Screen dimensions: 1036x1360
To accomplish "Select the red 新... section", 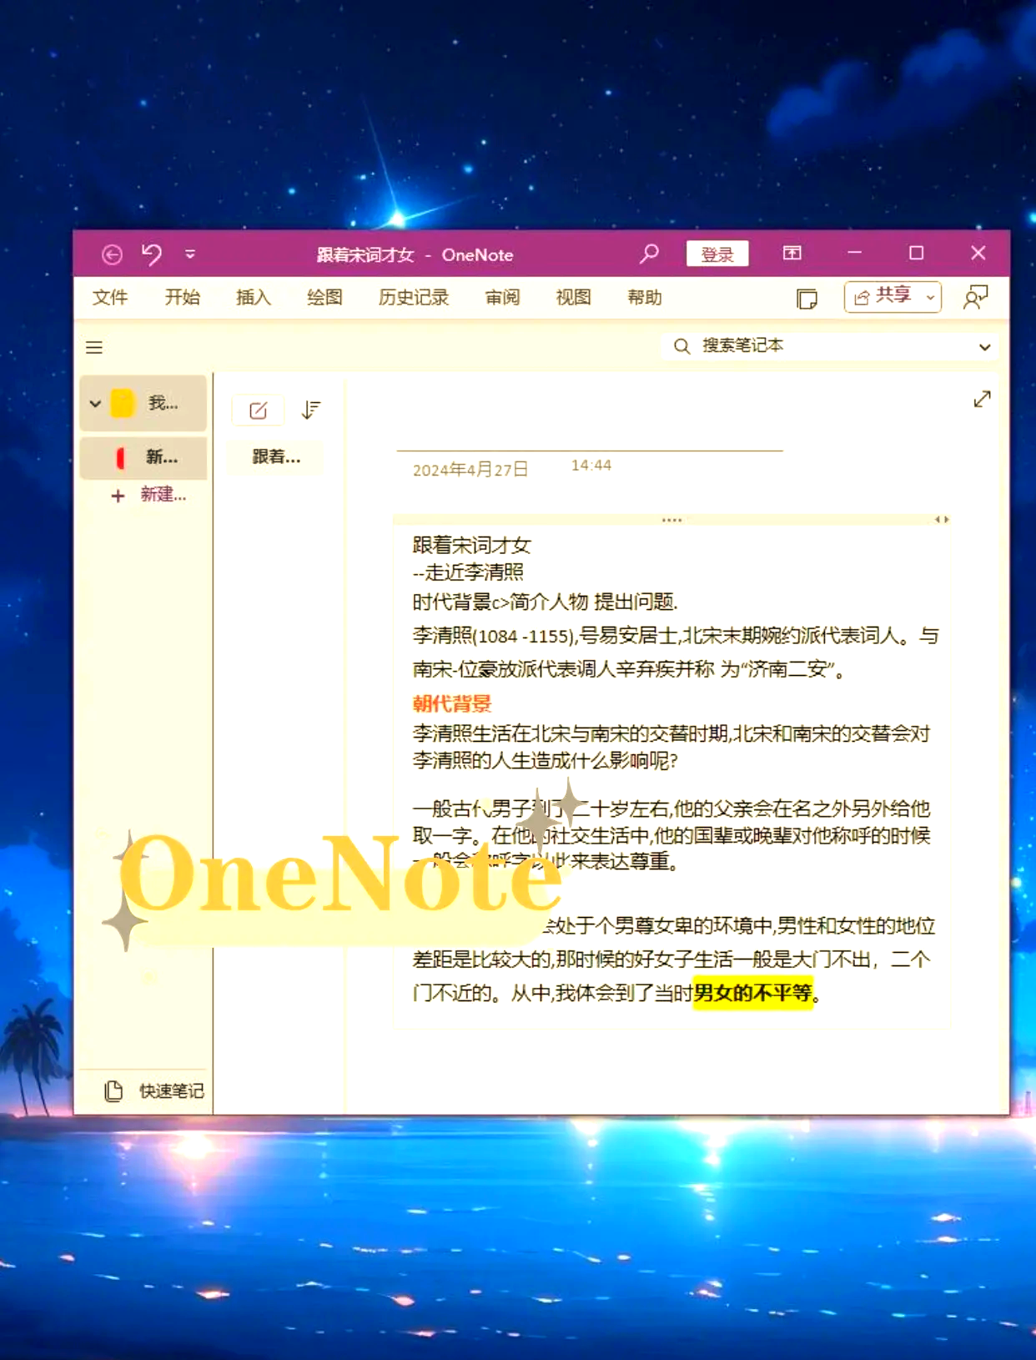I will coord(143,457).
